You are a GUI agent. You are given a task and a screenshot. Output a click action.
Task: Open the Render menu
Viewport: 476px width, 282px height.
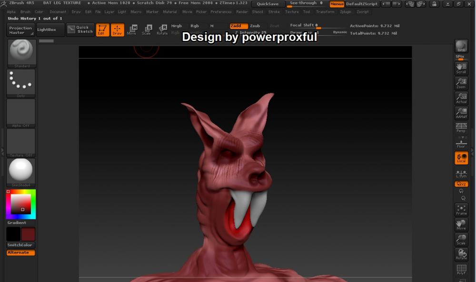(x=242, y=12)
